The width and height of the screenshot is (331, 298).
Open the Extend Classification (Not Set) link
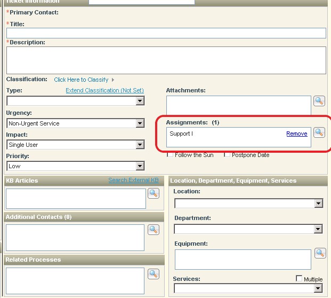click(x=104, y=90)
